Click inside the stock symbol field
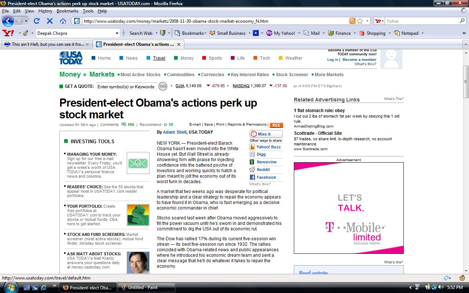The image size is (469, 293). tap(126, 86)
